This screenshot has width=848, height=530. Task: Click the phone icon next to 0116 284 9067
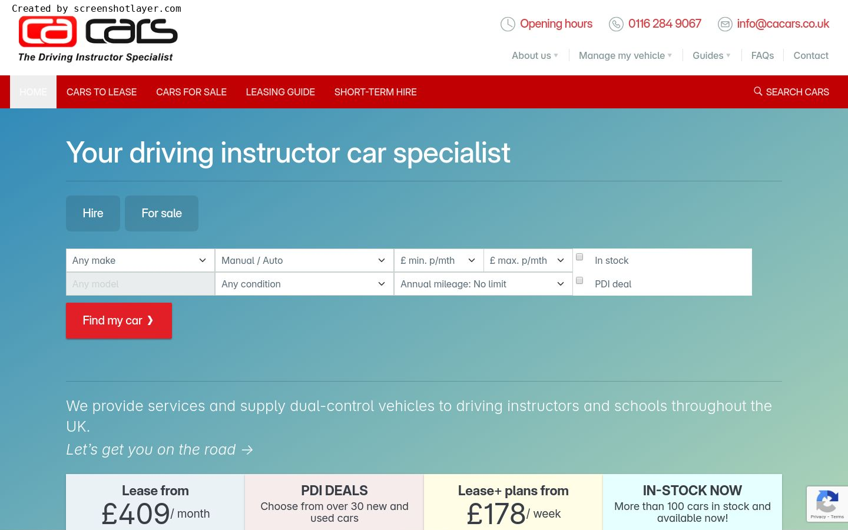point(616,24)
